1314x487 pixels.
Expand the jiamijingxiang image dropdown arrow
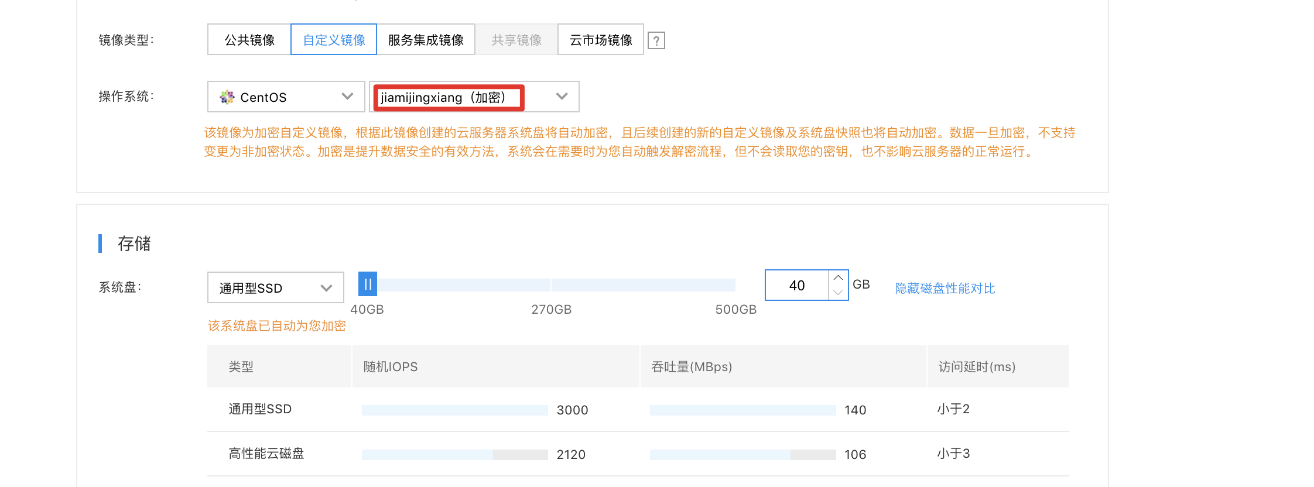562,97
